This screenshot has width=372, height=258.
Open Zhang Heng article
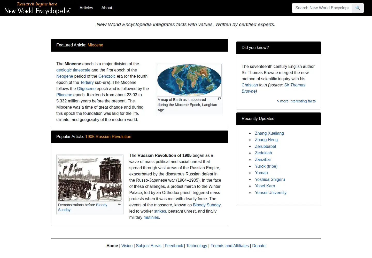[266, 140]
